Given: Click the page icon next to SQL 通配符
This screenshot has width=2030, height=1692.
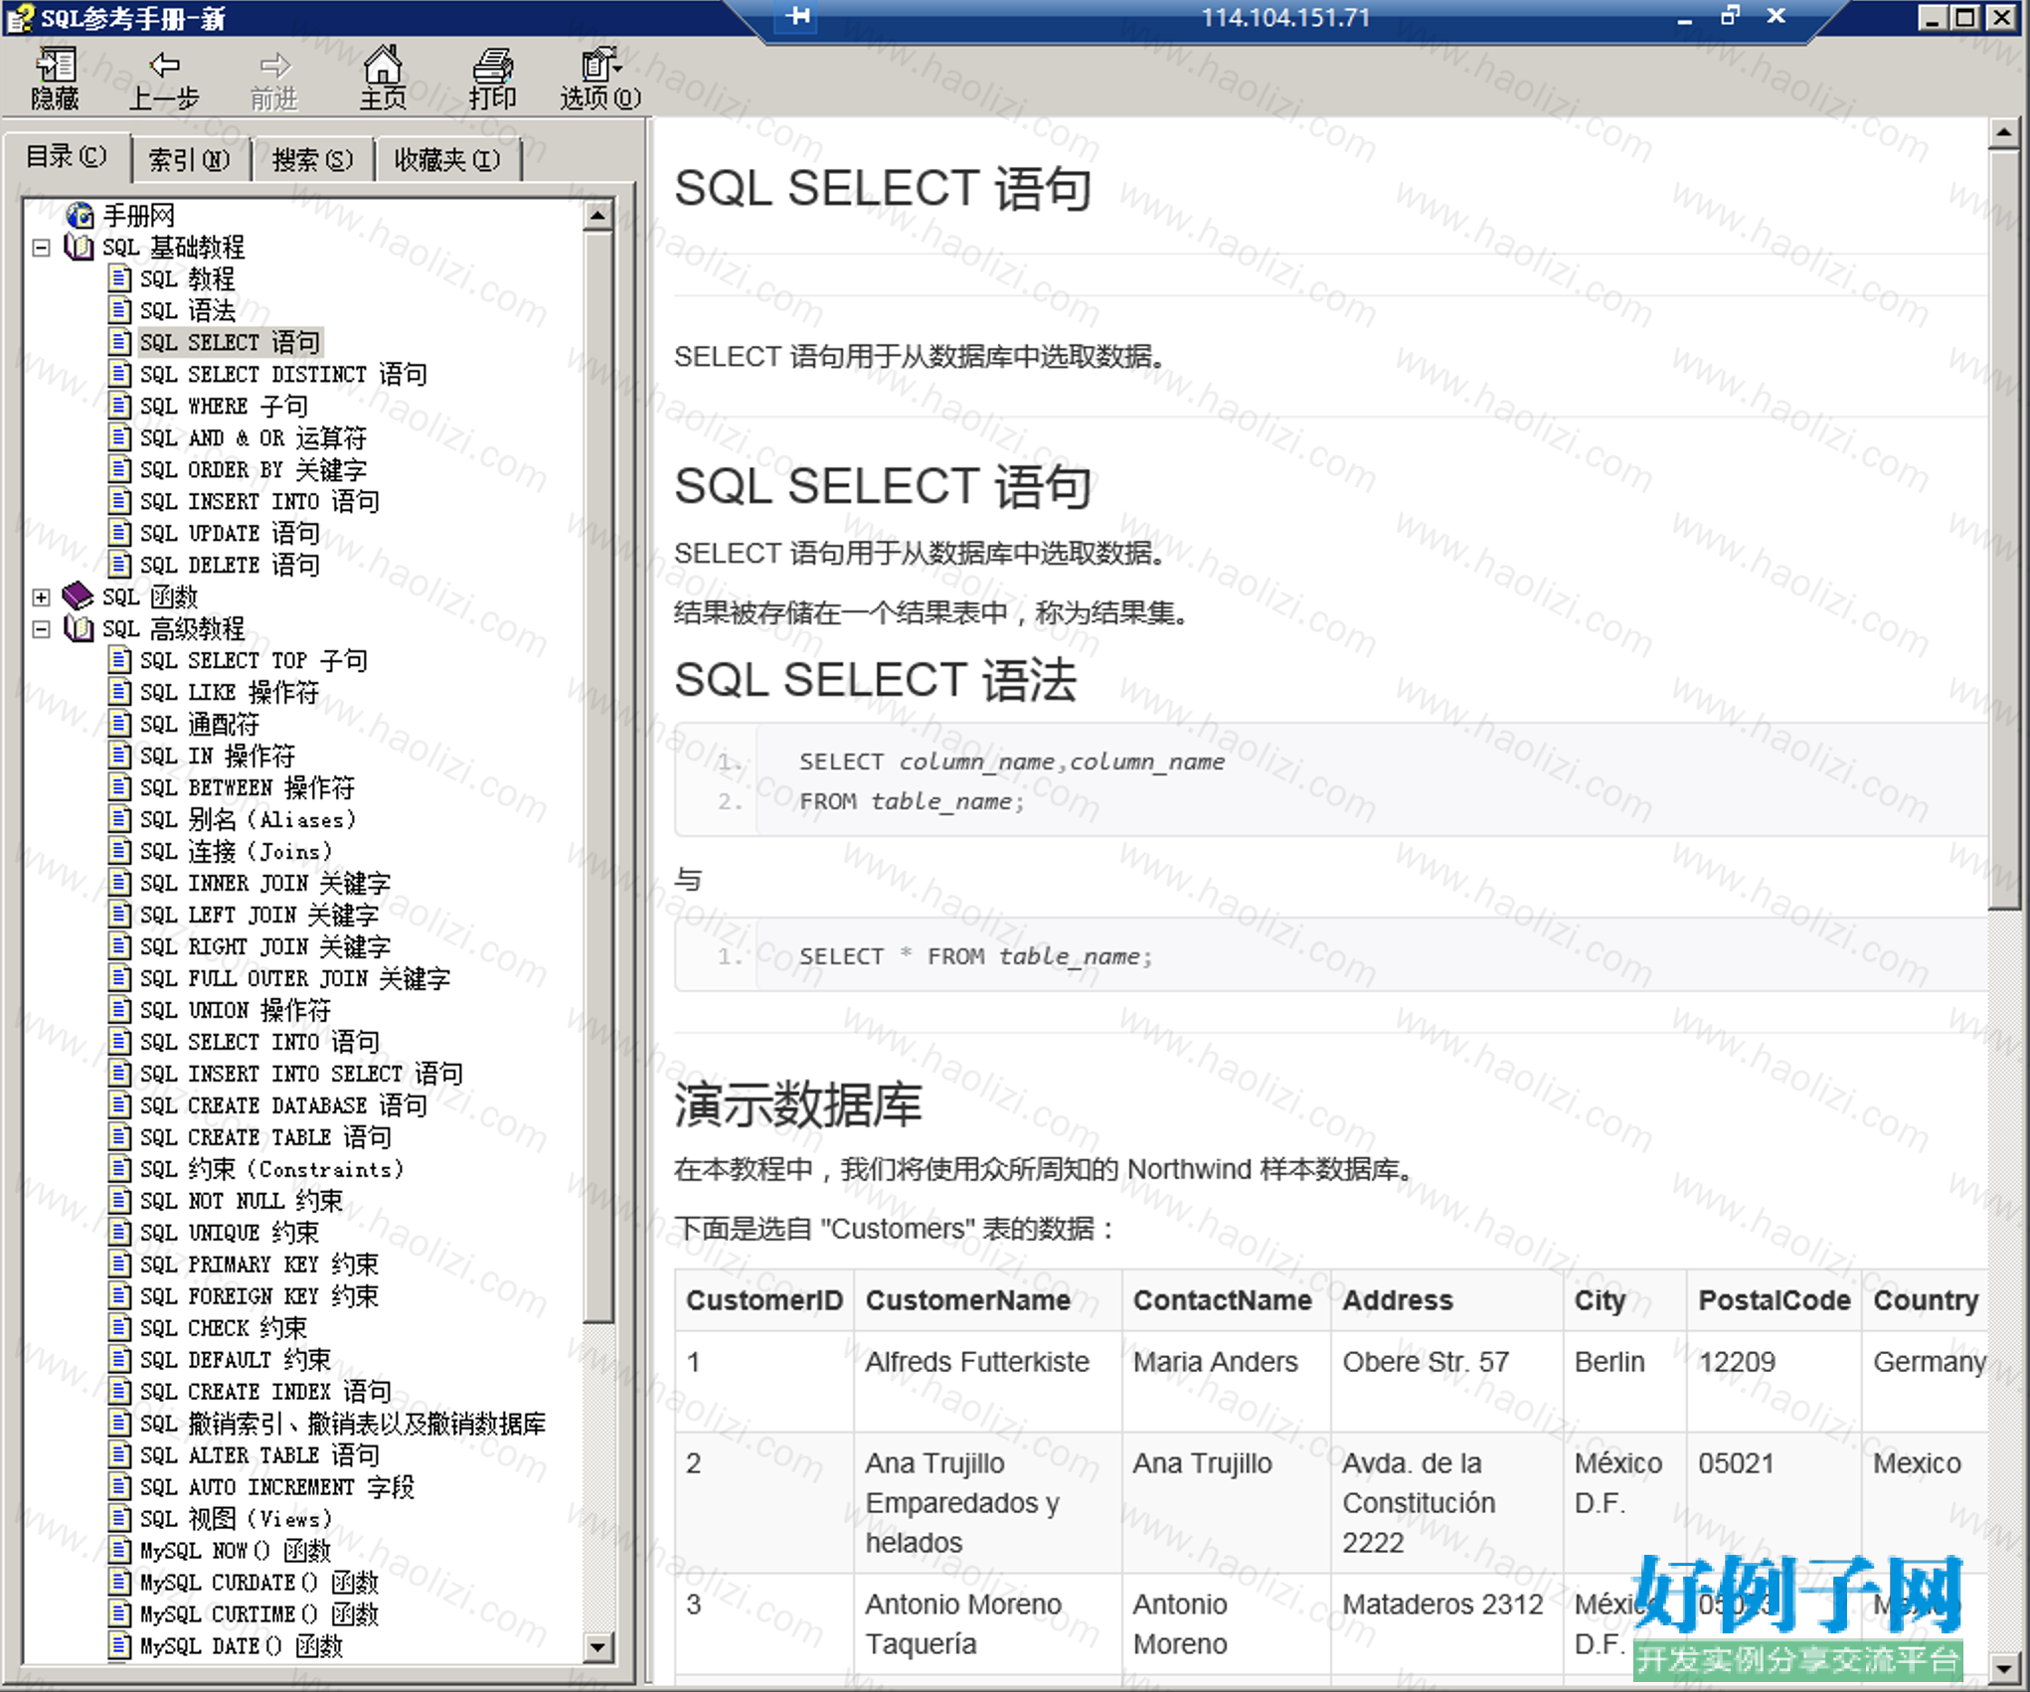Looking at the screenshot, I should coord(120,724).
